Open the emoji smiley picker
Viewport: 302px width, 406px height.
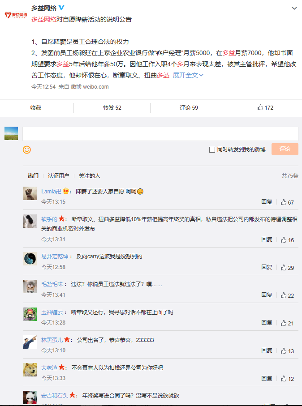pyautogui.click(x=27, y=150)
